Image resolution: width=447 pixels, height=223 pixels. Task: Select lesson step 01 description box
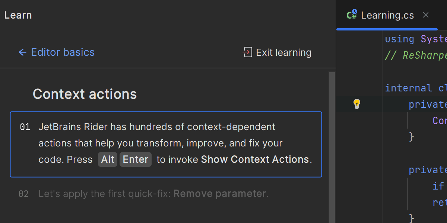pos(166,144)
